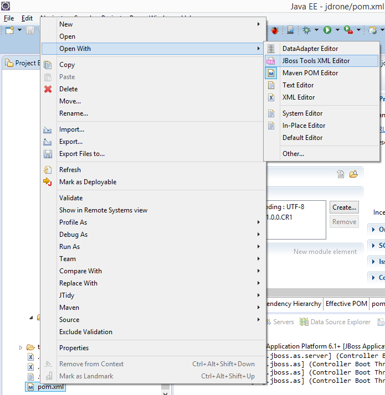Screen dimensions: 385x395
Task: Select System Editor in submenu
Action: coord(321,113)
